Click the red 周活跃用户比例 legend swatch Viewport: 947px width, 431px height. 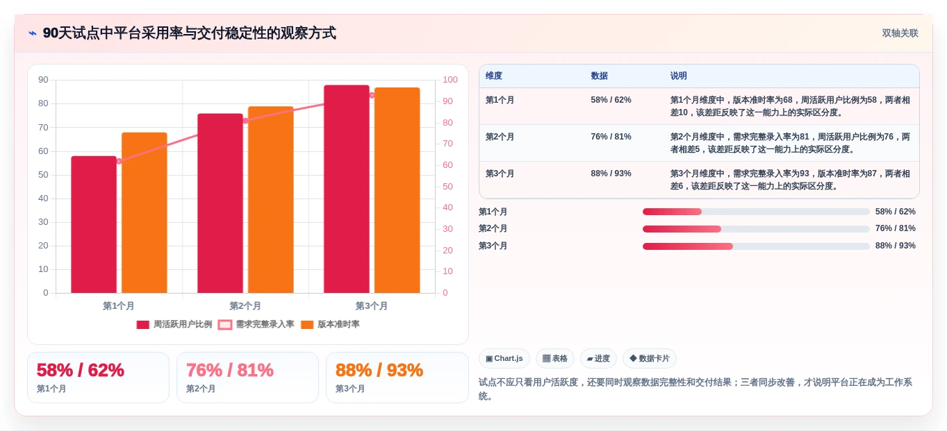click(x=143, y=325)
